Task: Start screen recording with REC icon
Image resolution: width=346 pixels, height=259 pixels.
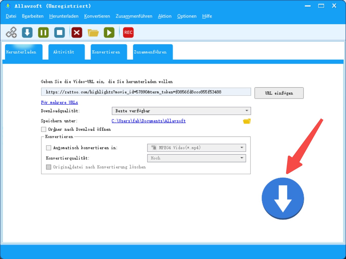Action: 128,32
